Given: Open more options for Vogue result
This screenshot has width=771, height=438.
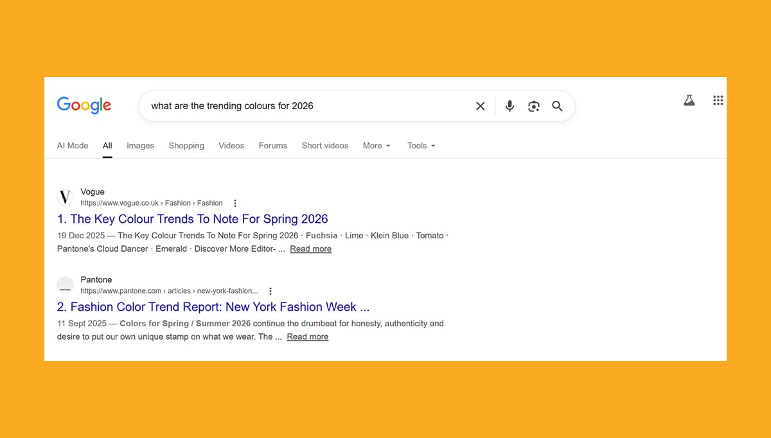Looking at the screenshot, I should (x=235, y=203).
